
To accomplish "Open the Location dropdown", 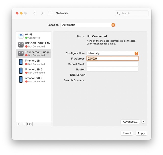I will [88, 25].
